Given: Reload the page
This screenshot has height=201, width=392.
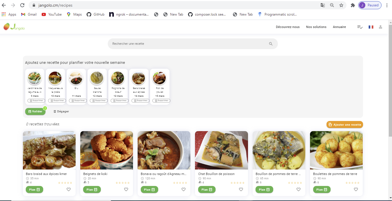Looking at the screenshot, I should pos(22,5).
